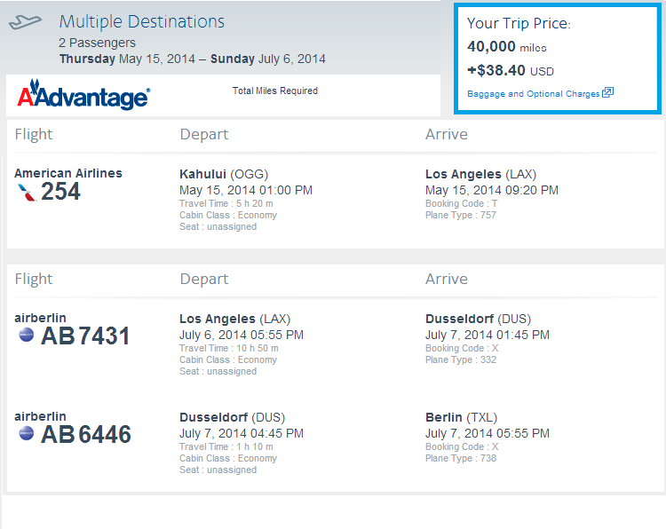Click the American Airlines tail logo icon

[x=27, y=192]
